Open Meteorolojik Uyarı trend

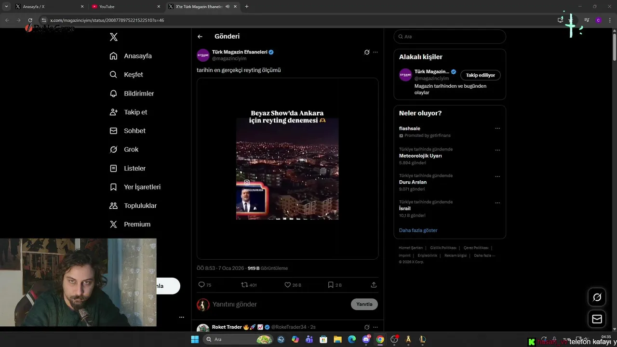(420, 156)
